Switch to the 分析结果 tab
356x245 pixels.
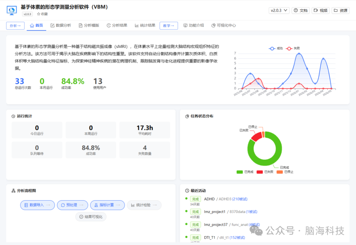(117, 25)
